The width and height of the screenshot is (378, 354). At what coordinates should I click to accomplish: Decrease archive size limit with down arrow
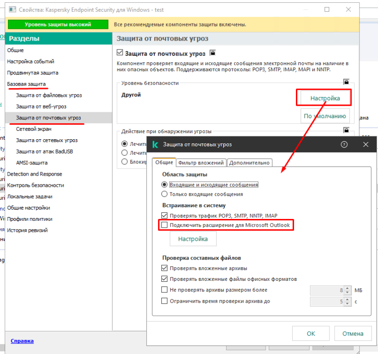(347, 292)
